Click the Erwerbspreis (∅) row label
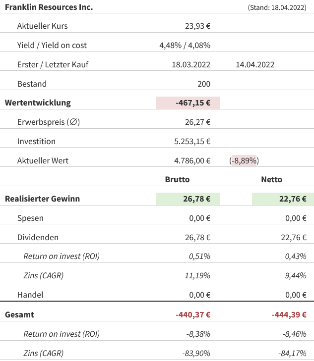This screenshot has height=361, width=314. click(48, 122)
